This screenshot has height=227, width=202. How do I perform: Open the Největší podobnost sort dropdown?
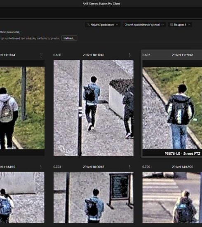pos(103,25)
